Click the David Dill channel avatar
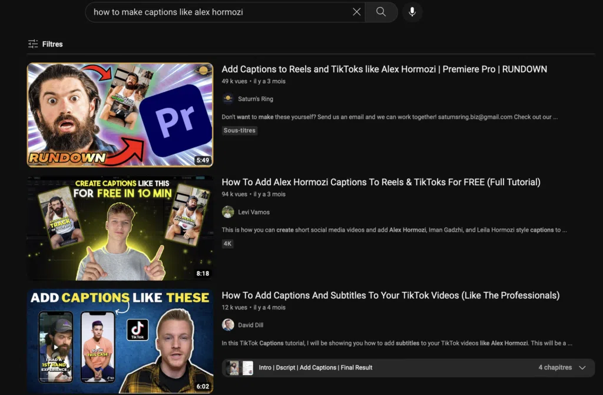603x395 pixels. [228, 325]
